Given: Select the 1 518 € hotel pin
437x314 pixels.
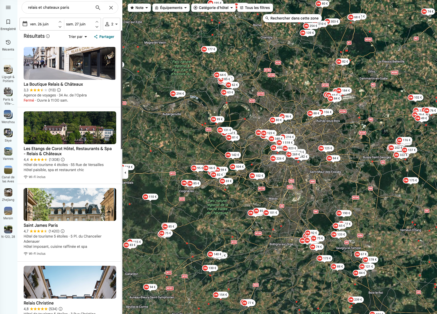Looking at the screenshot, I should click(285, 143).
